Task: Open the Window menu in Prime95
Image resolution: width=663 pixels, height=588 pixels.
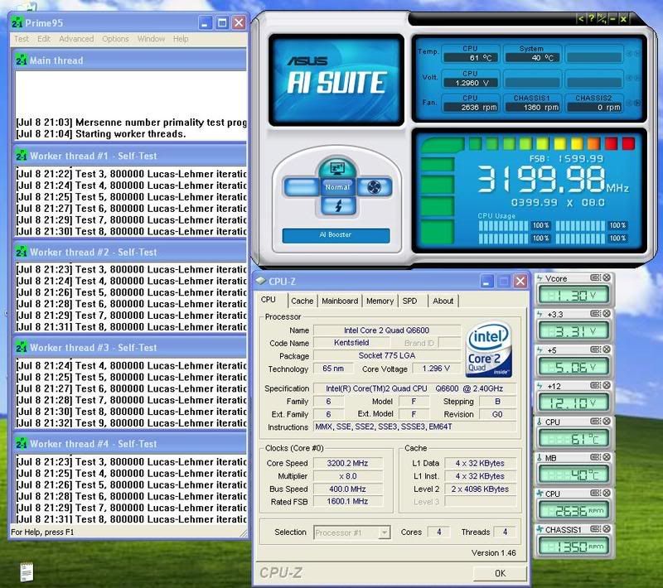Action: point(151,39)
